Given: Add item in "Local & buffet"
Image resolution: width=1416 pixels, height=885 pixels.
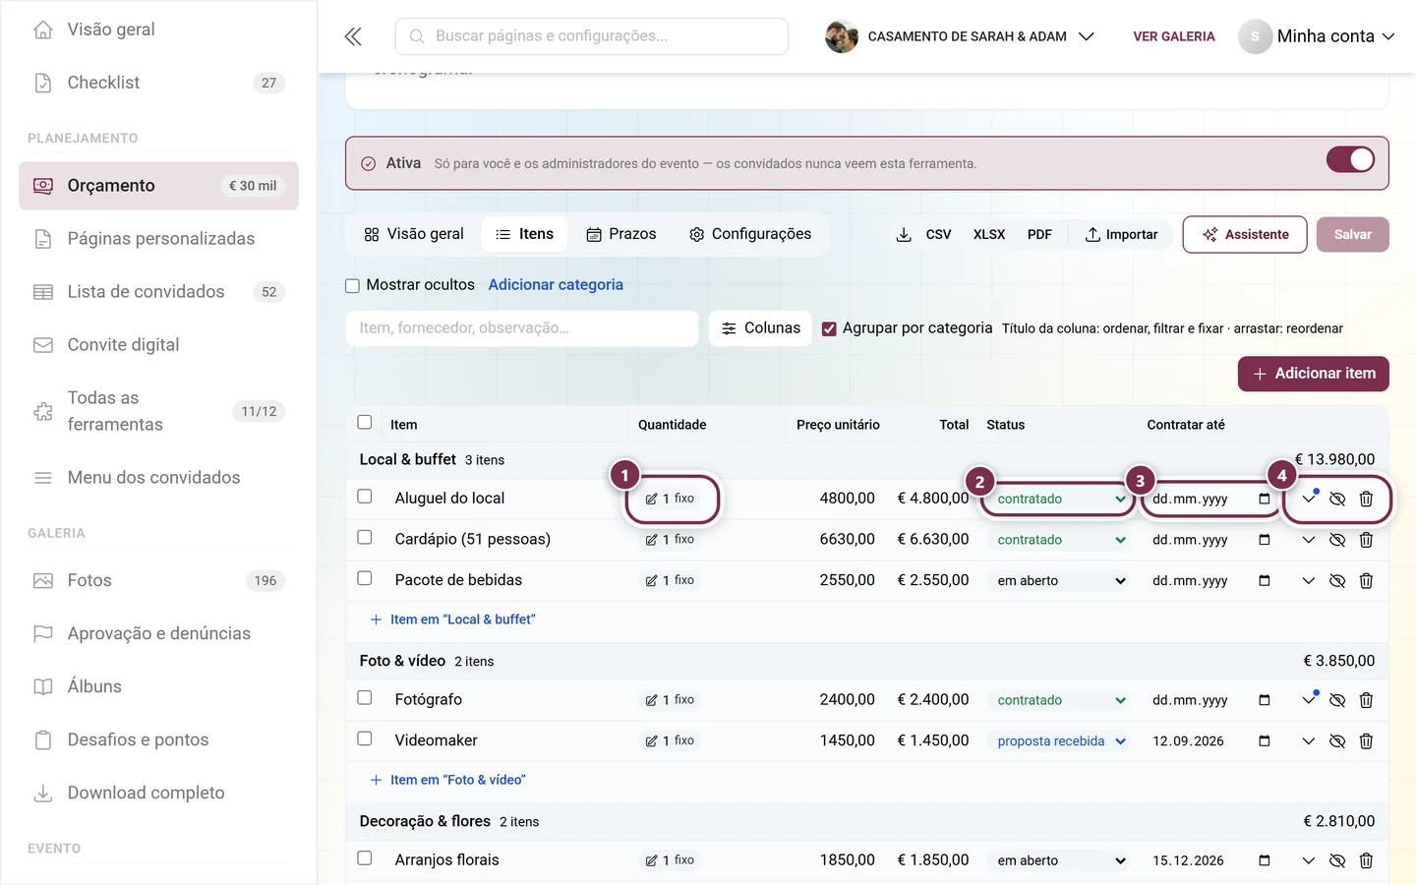Looking at the screenshot, I should (452, 619).
